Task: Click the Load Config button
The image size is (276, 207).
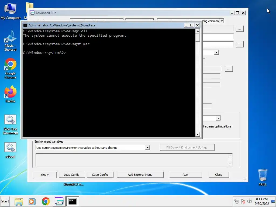Action: pyautogui.click(x=72, y=175)
